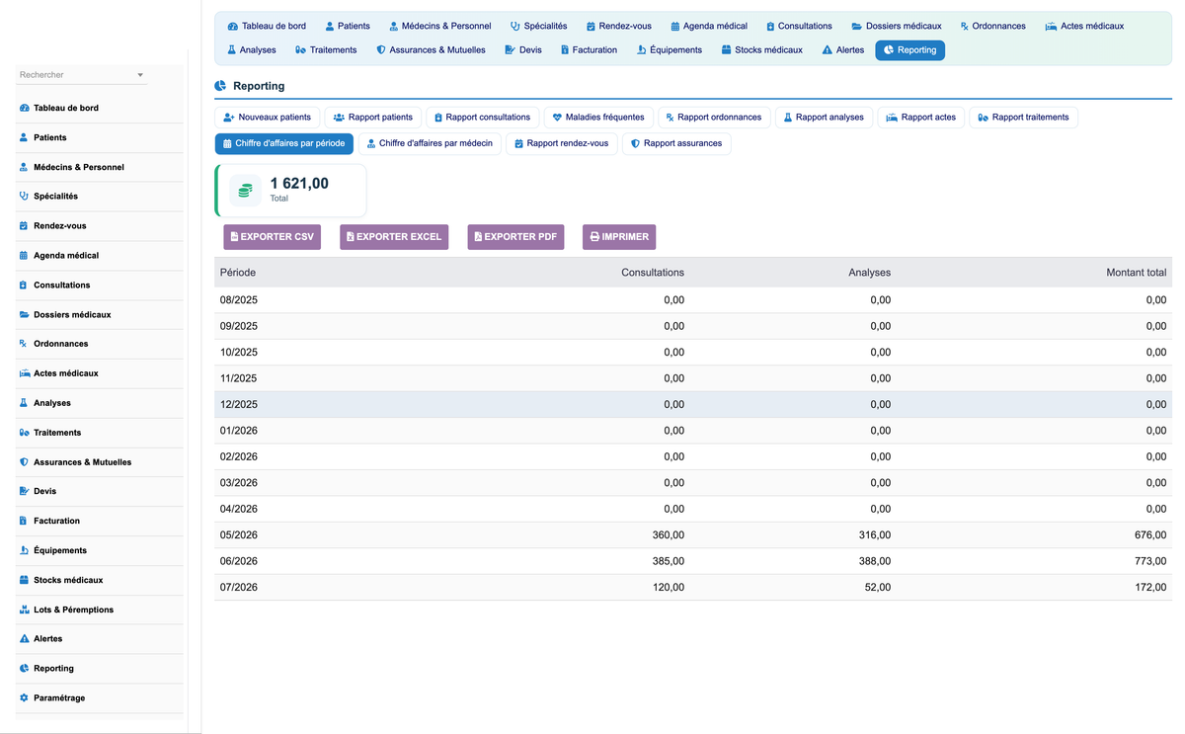Click the Patients icon in left sidebar
Viewport: 1185px width, 734px height.
24,137
